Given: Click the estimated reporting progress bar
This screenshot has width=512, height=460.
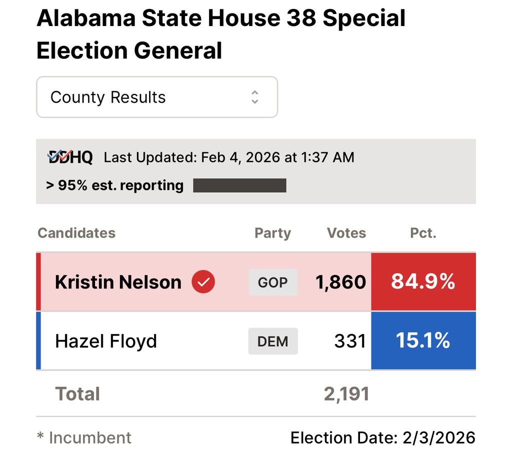Looking at the screenshot, I should tap(239, 185).
